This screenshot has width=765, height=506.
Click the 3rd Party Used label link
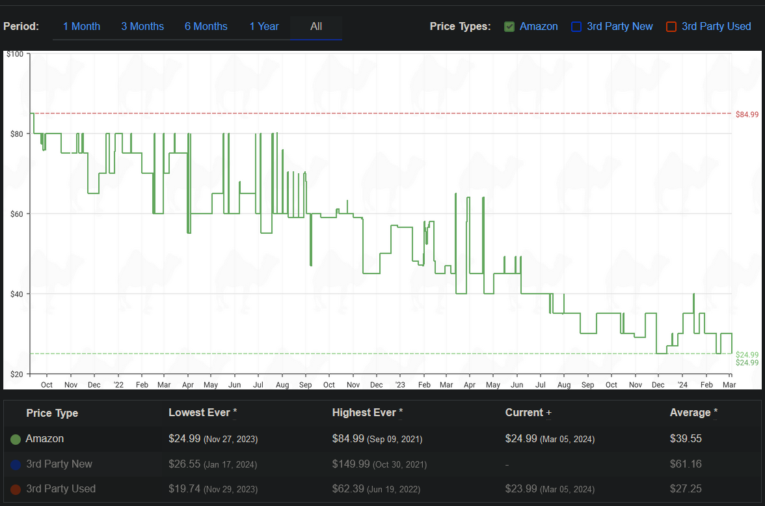pos(716,26)
